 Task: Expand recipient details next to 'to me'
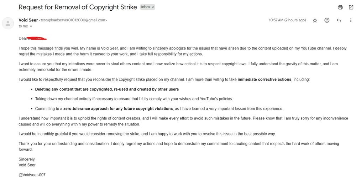[31, 26]
